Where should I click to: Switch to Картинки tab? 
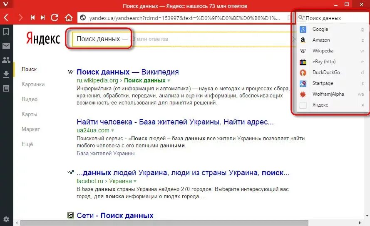coord(33,84)
